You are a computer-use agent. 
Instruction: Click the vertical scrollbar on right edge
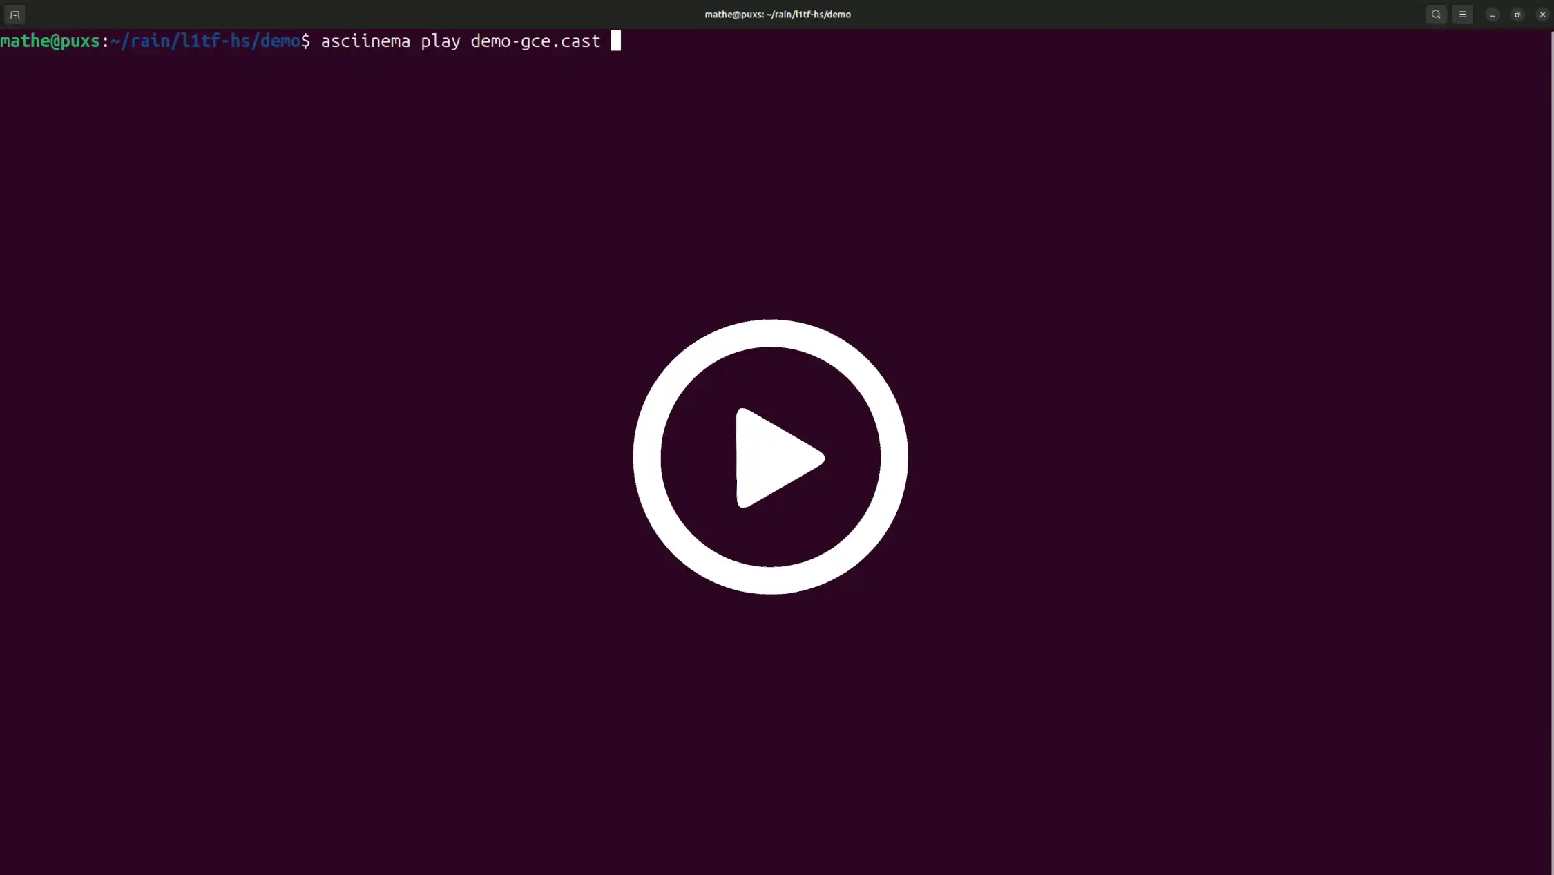[x=1551, y=449]
